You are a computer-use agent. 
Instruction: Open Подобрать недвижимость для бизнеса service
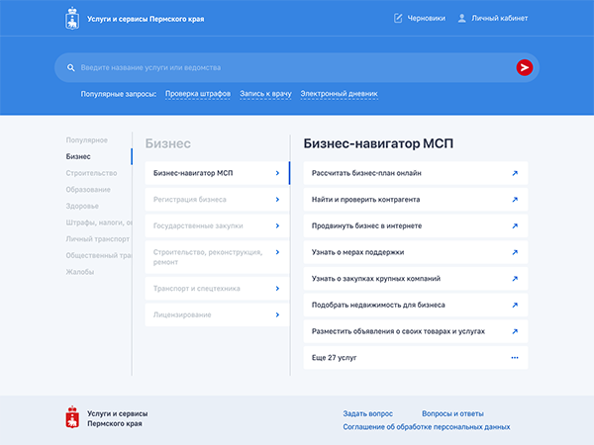(378, 305)
